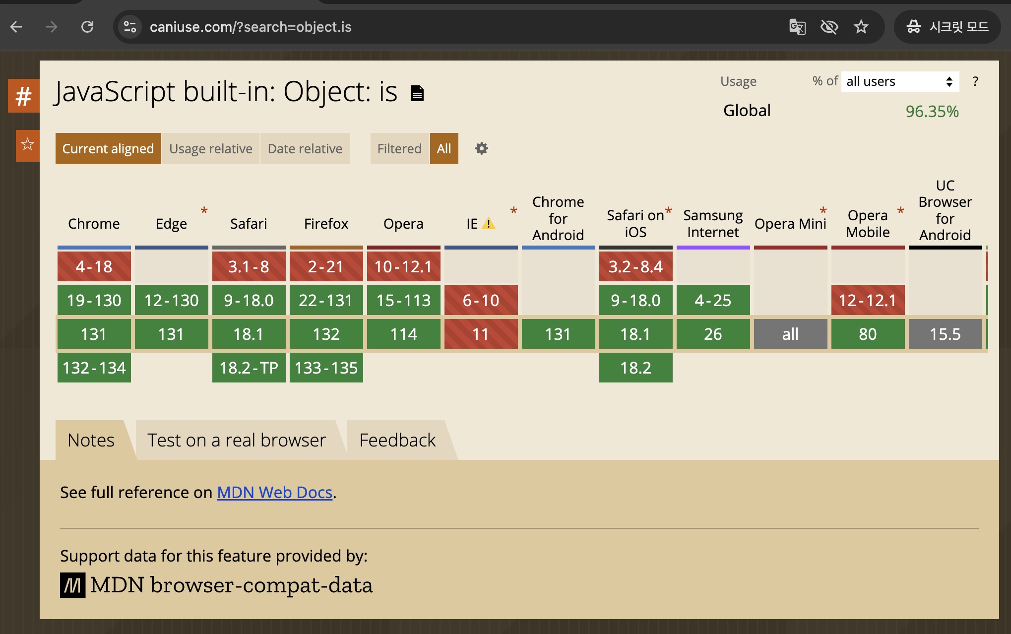Click the Opera Mini 'all' gray cell
The width and height of the screenshot is (1011, 634).
[790, 334]
